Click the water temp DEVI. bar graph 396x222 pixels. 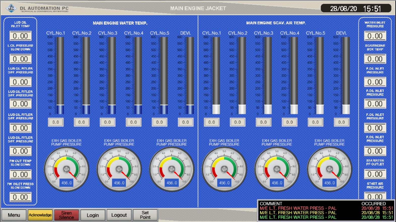[190, 76]
